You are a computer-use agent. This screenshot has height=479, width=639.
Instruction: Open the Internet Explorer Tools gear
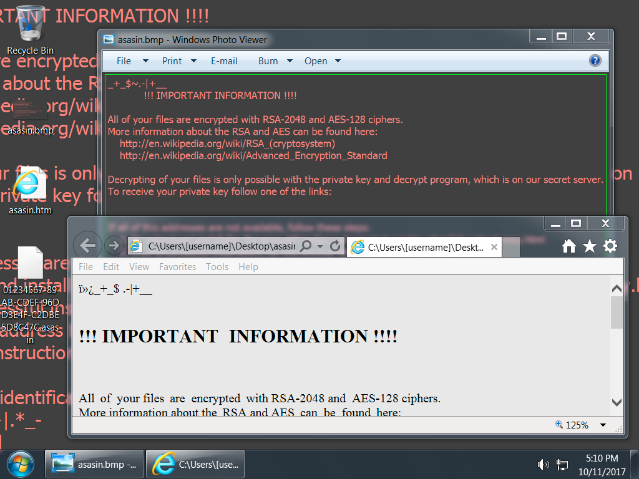point(610,246)
